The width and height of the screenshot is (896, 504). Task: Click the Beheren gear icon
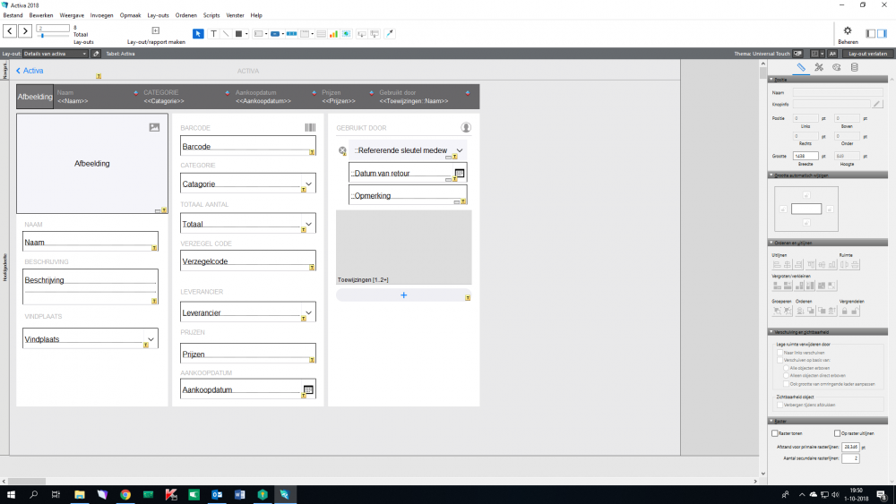click(848, 30)
